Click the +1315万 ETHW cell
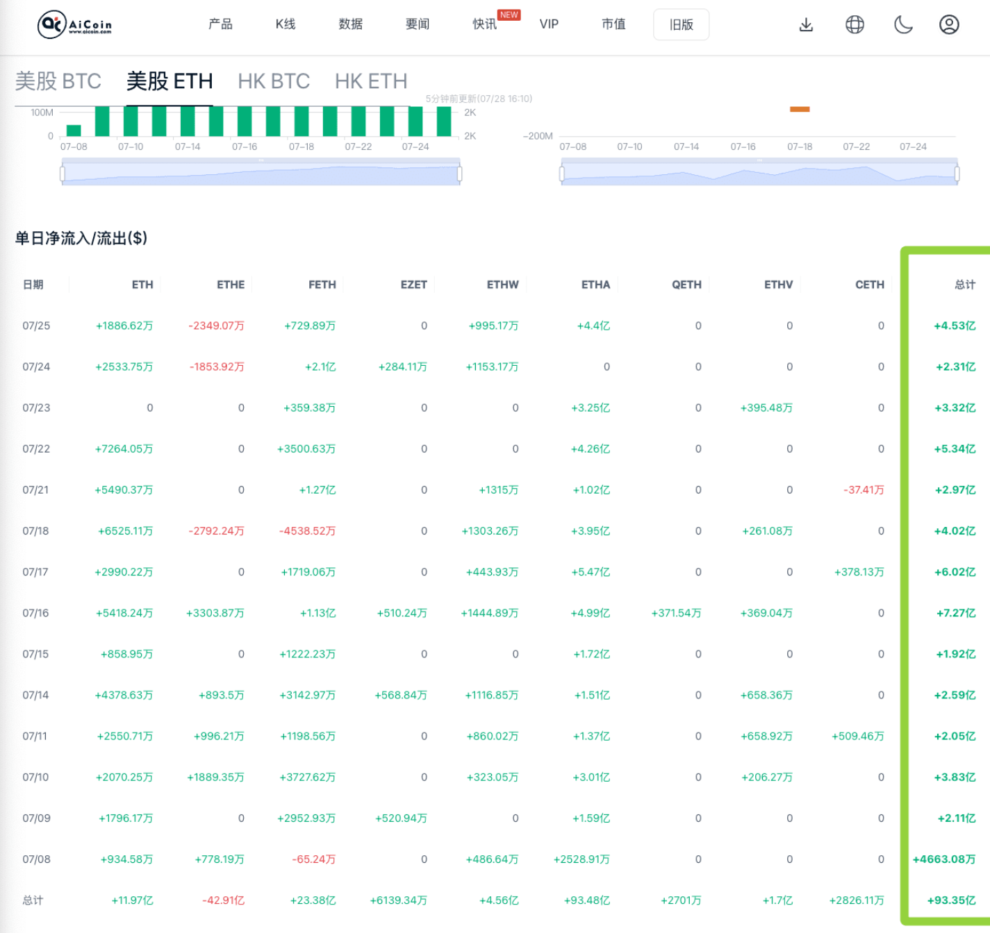This screenshot has height=933, width=990. click(499, 490)
